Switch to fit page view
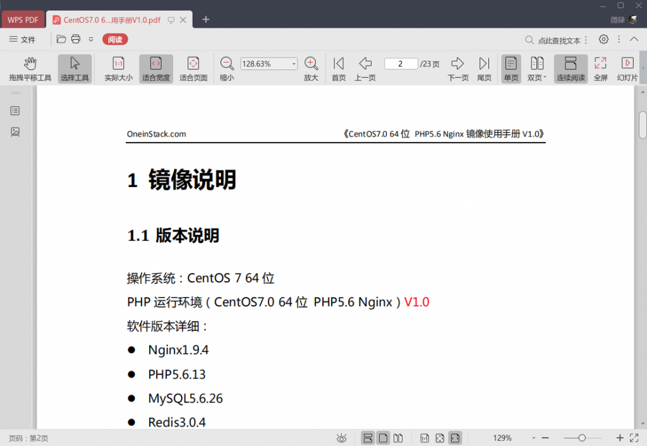This screenshot has height=446, width=647. 193,69
